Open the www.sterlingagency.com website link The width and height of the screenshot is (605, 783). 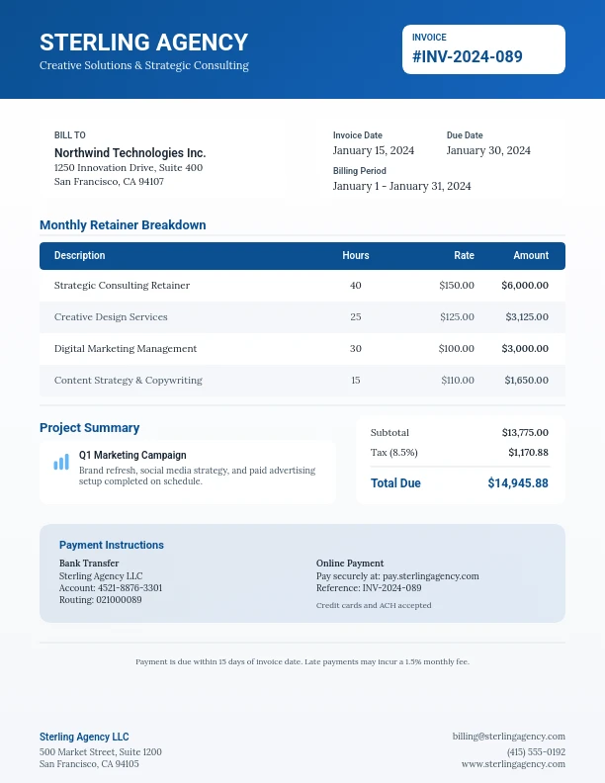pyautogui.click(x=513, y=763)
